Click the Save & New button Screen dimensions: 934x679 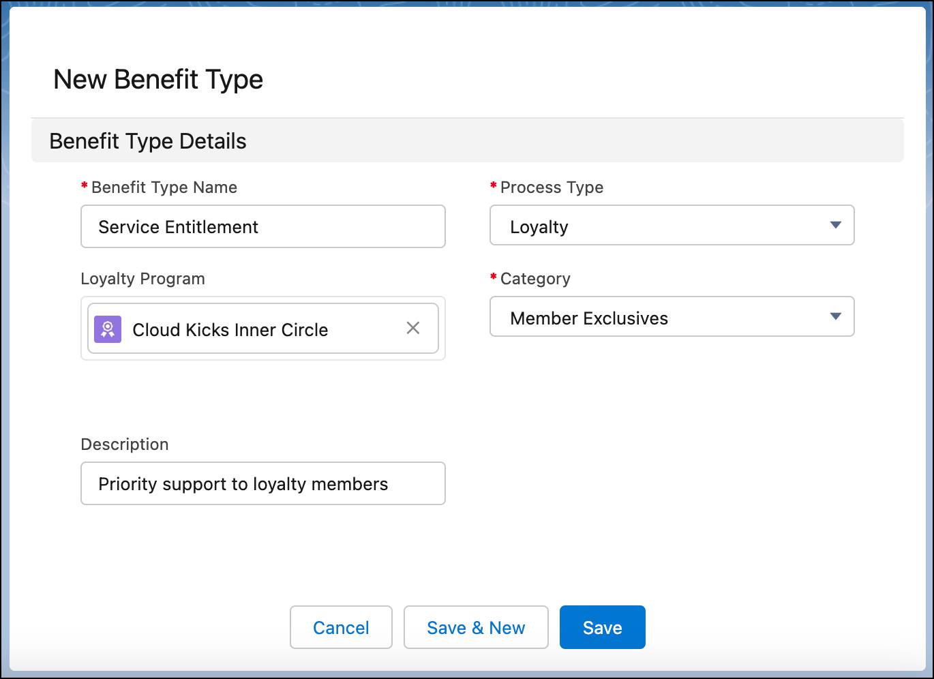(x=476, y=627)
